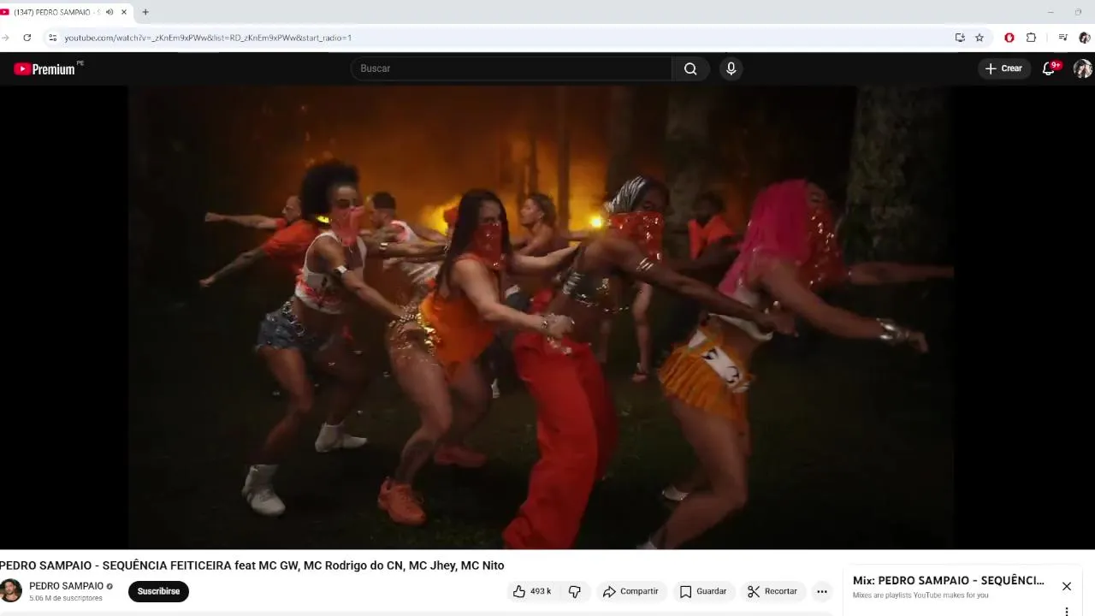
Task: Go forward with browser arrow
Action: [x=4, y=38]
